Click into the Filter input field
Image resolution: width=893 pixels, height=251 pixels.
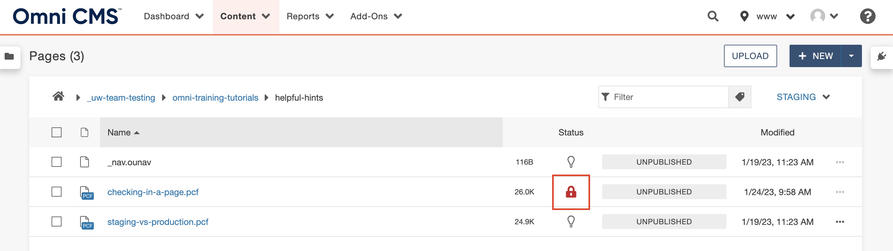coord(667,97)
